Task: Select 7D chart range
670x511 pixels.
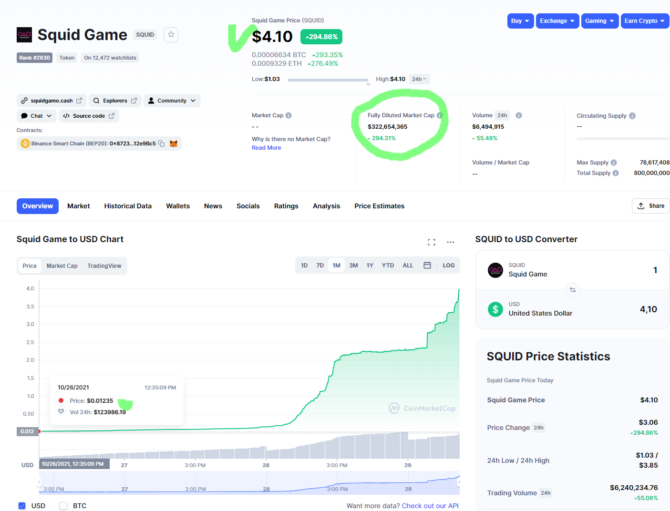Action: 320,265
